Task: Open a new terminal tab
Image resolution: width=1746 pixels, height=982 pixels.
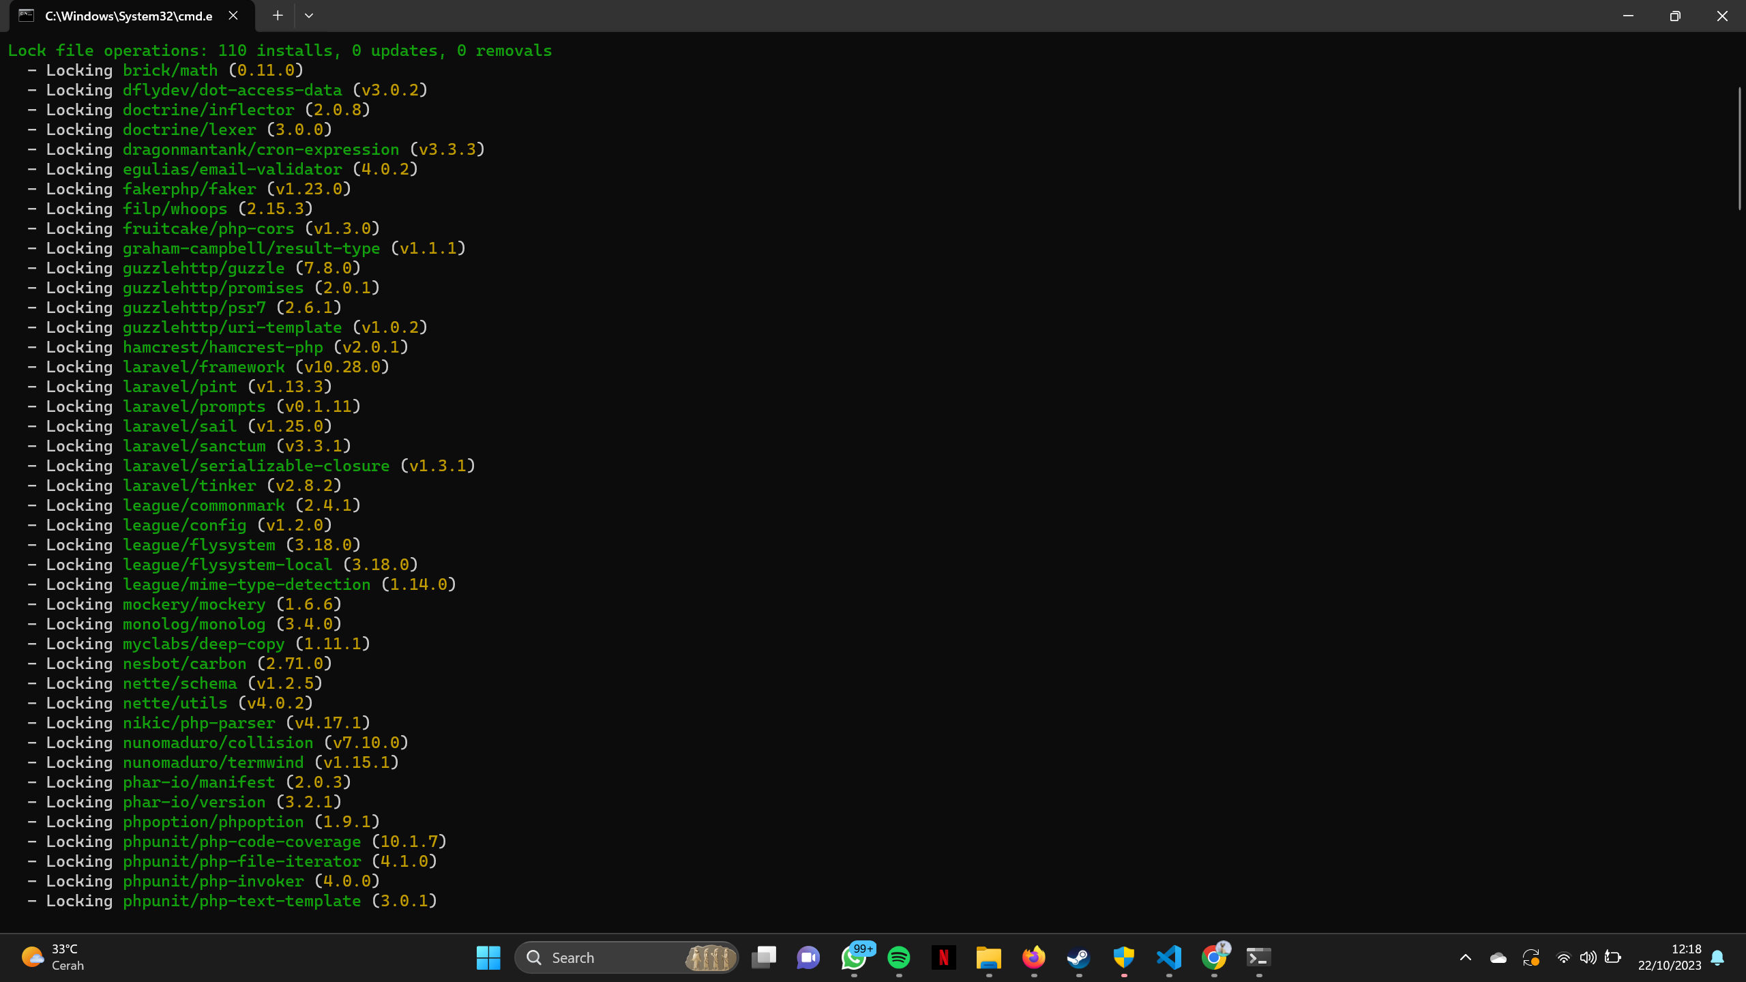Action: click(x=278, y=16)
